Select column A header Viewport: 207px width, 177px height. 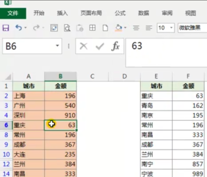[x=29, y=76]
